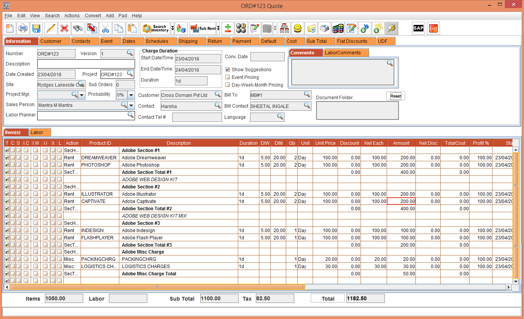Expand the Sales Person dropdown
This screenshot has width=524, height=319.
[132, 105]
